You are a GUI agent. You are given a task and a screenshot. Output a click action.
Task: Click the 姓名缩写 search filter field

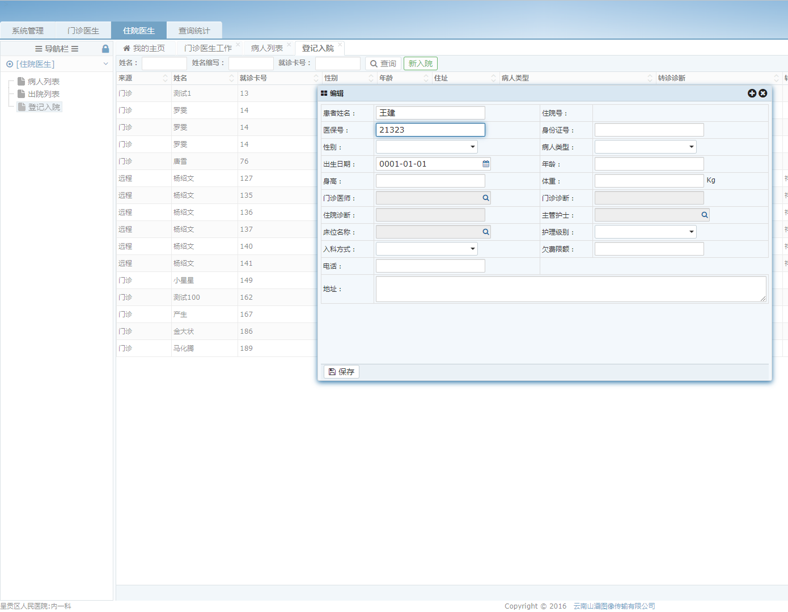pyautogui.click(x=251, y=63)
